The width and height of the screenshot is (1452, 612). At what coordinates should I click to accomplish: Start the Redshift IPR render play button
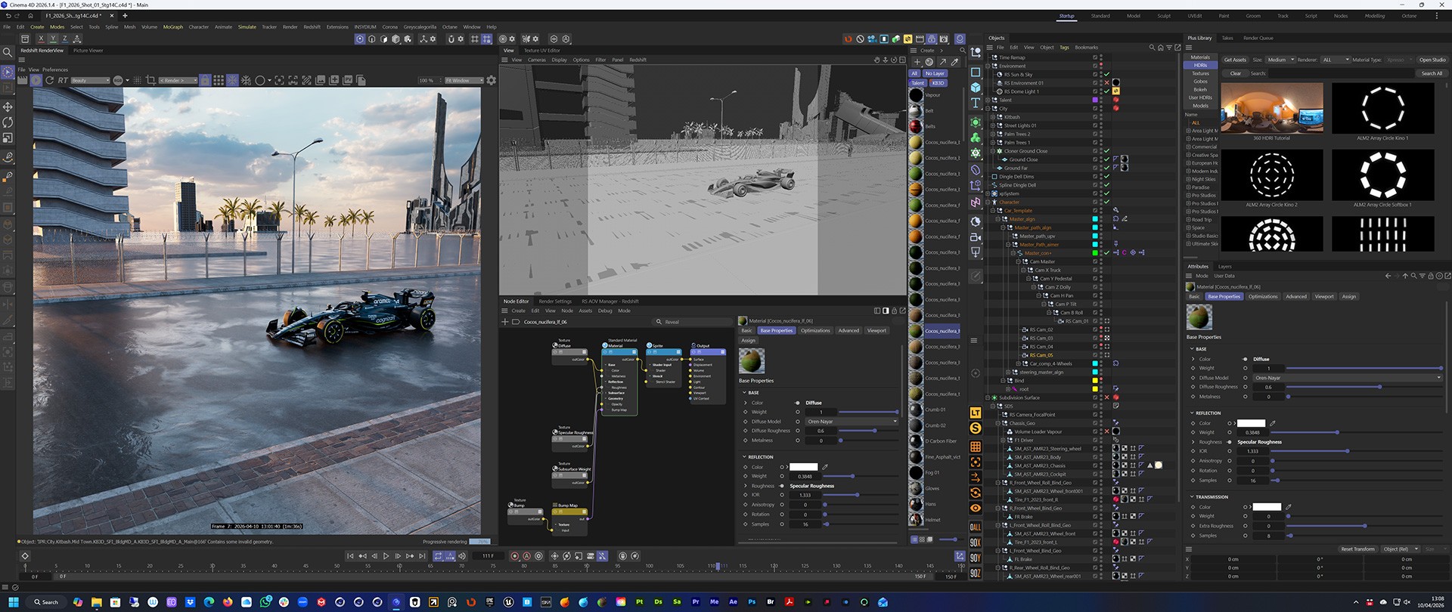[36, 80]
